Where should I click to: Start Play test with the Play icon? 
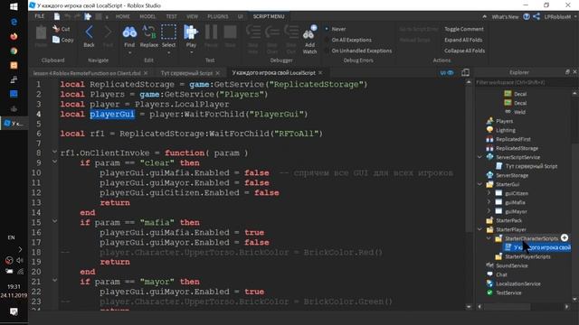191,32
